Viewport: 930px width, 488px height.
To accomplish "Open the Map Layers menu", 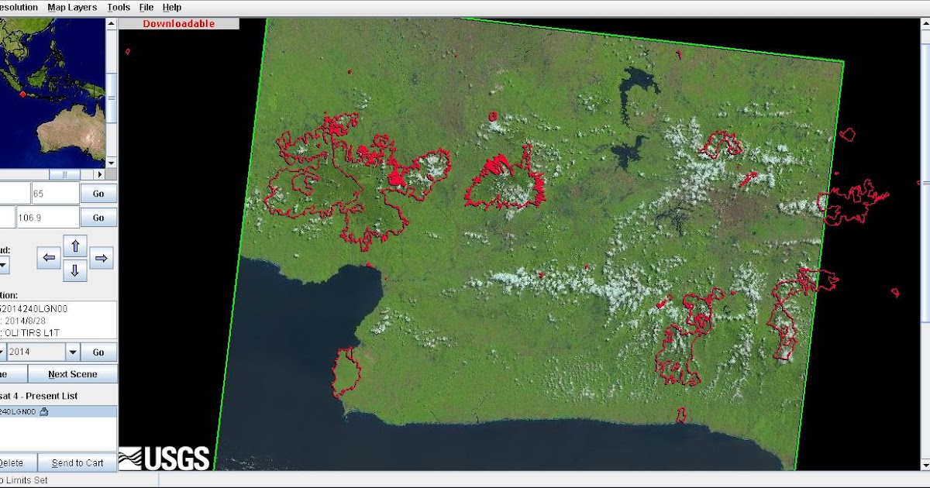I will point(72,7).
